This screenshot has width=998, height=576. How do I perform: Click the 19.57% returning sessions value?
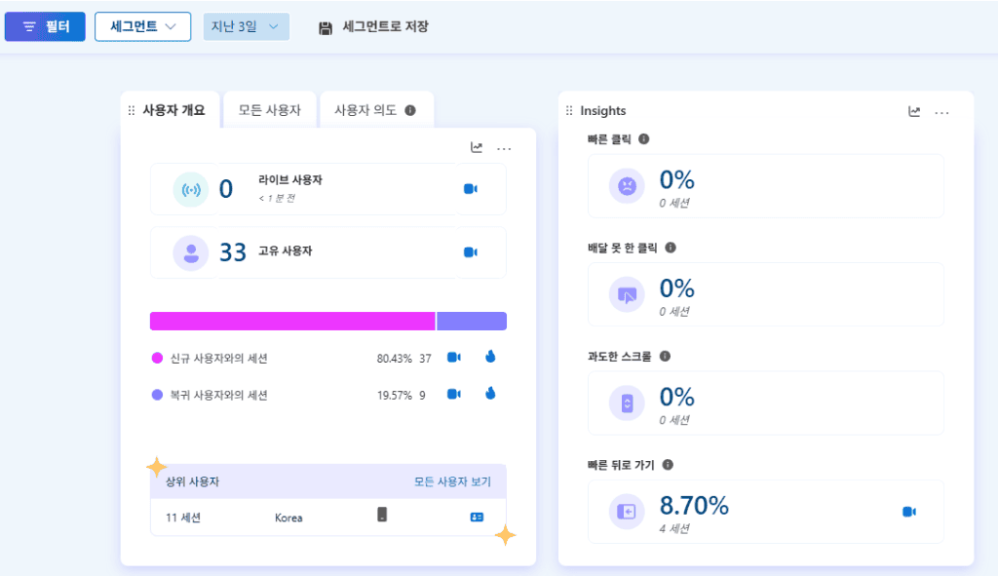(394, 396)
